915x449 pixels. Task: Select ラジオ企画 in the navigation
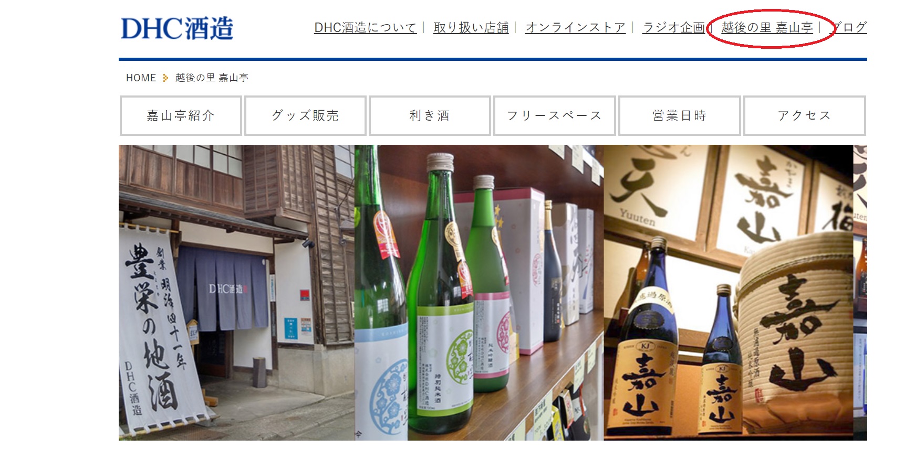point(673,28)
